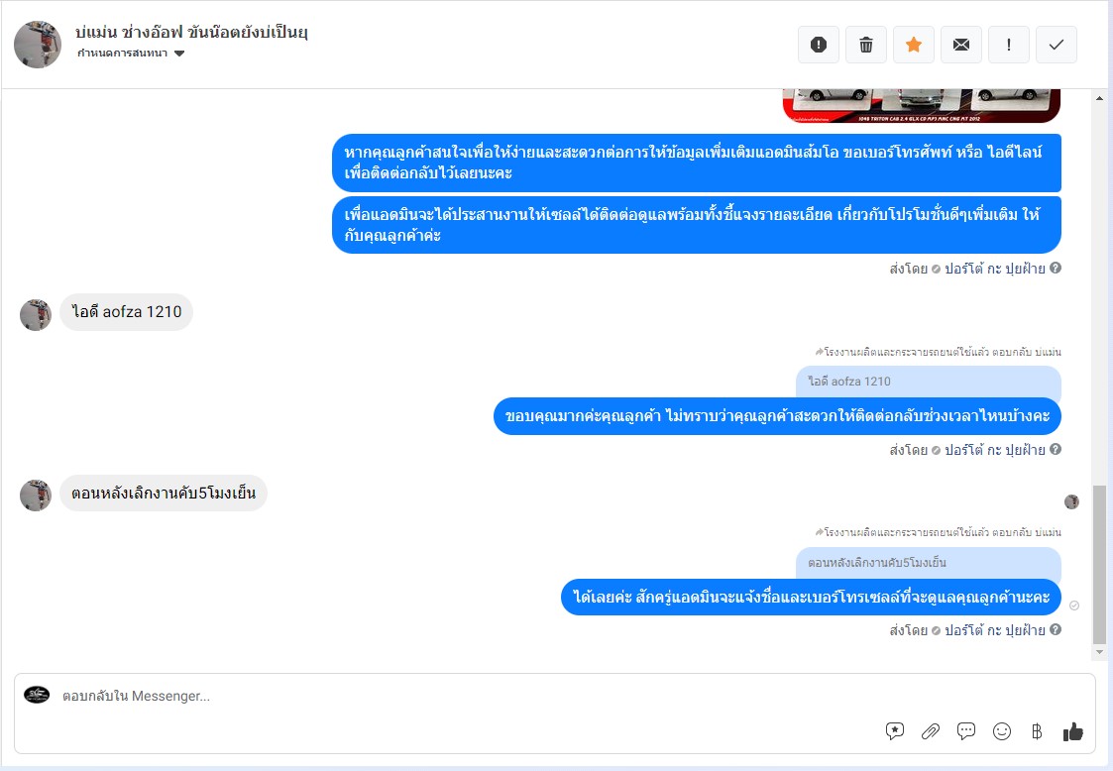Screen dimensions: 1113x771
Task: Open the chat bubble with dots icon
Action: point(966,731)
